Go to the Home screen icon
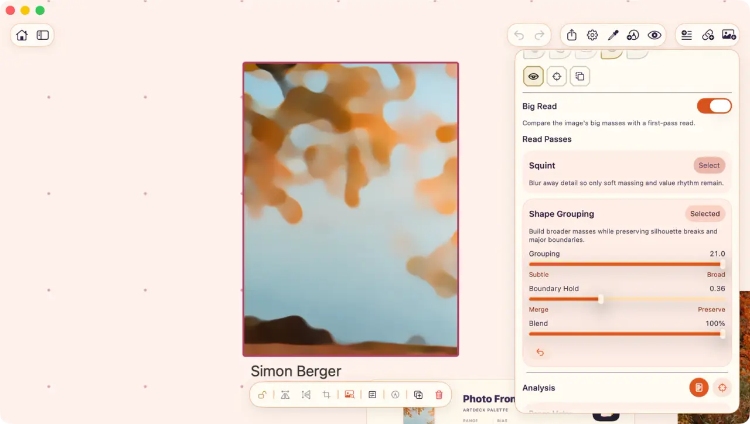 point(22,35)
